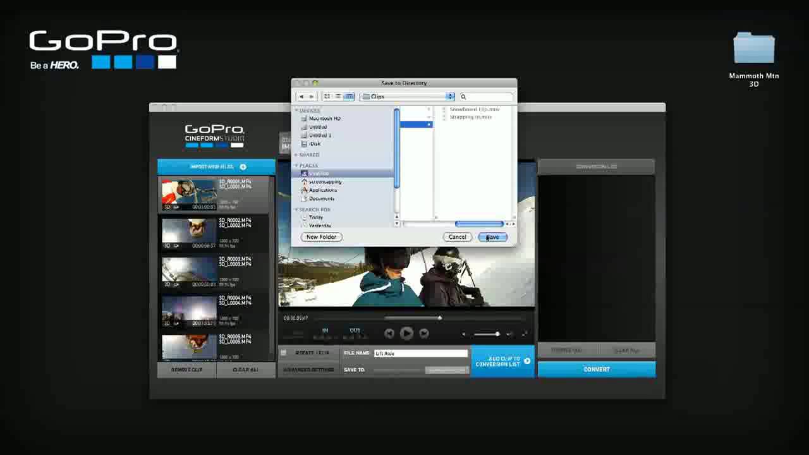Select the 3D_R0001.MP4 clip thumbnail

click(189, 195)
